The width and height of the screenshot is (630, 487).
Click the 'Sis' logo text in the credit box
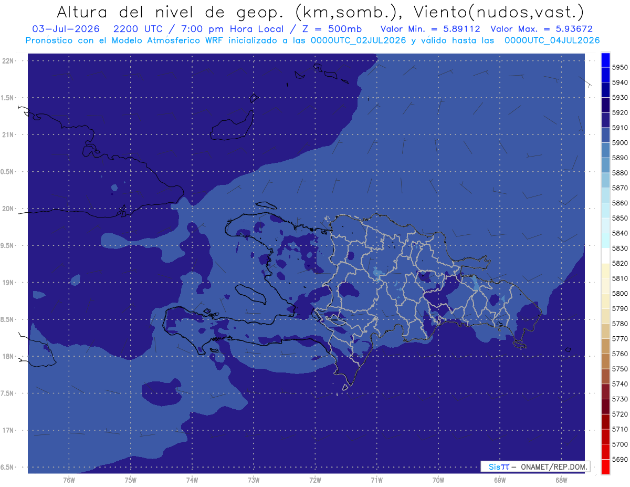tap(495, 467)
